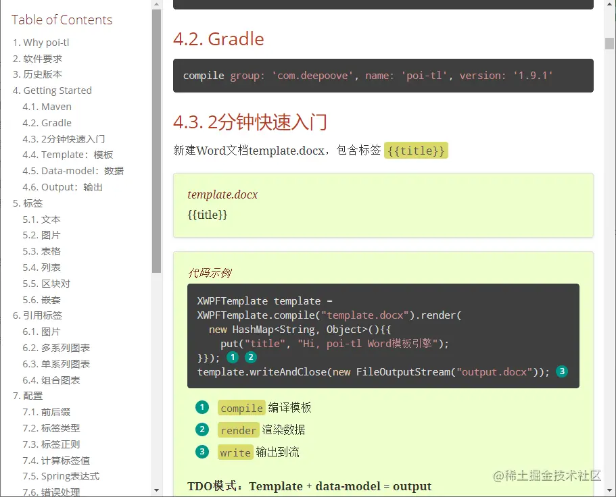Click the main page scrollbar thumb
The image size is (616, 497).
tap(609, 43)
